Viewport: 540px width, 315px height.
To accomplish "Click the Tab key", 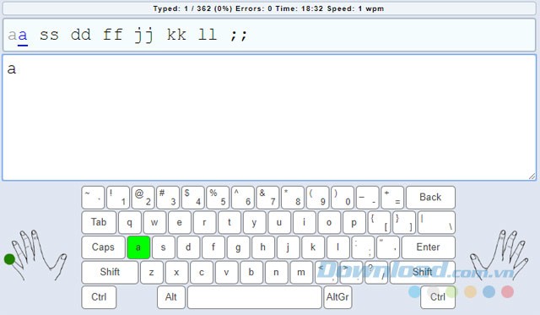I will point(99,222).
